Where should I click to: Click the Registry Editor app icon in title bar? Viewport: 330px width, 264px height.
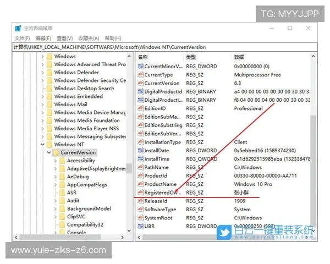tap(18, 28)
